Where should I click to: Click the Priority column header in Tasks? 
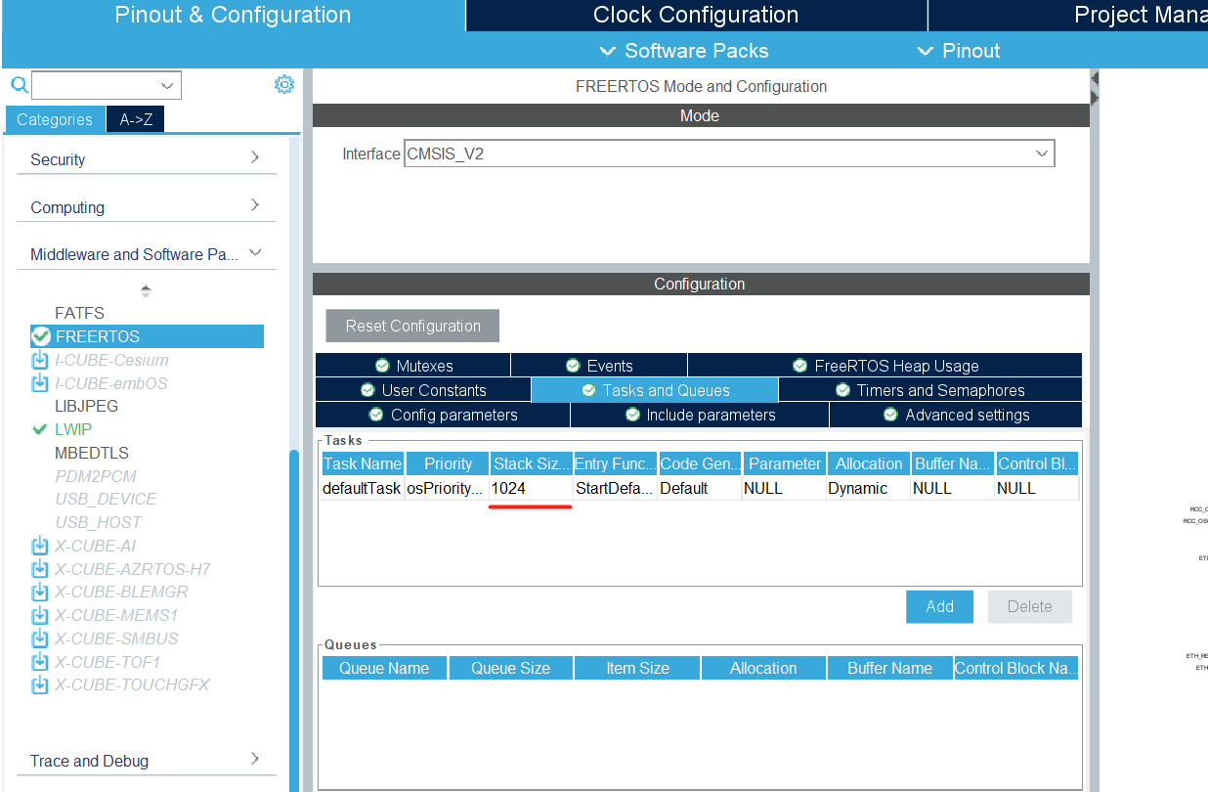[x=448, y=463]
